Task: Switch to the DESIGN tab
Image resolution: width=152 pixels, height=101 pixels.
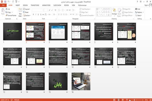Action: 25,5
